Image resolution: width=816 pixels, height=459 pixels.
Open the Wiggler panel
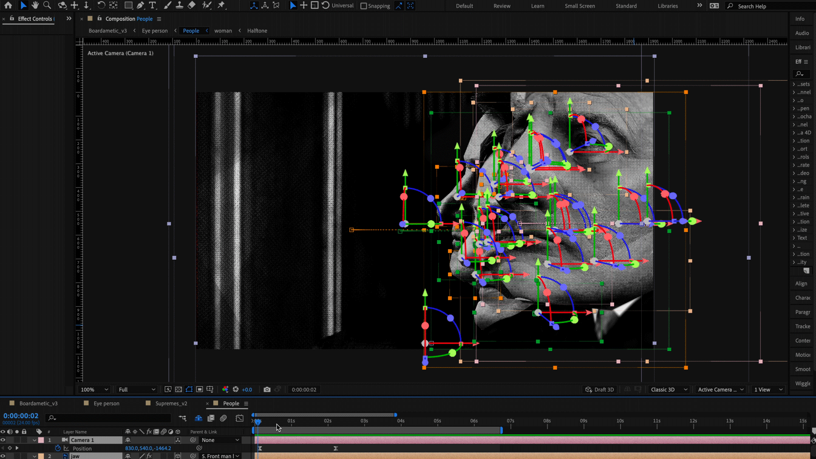click(803, 383)
